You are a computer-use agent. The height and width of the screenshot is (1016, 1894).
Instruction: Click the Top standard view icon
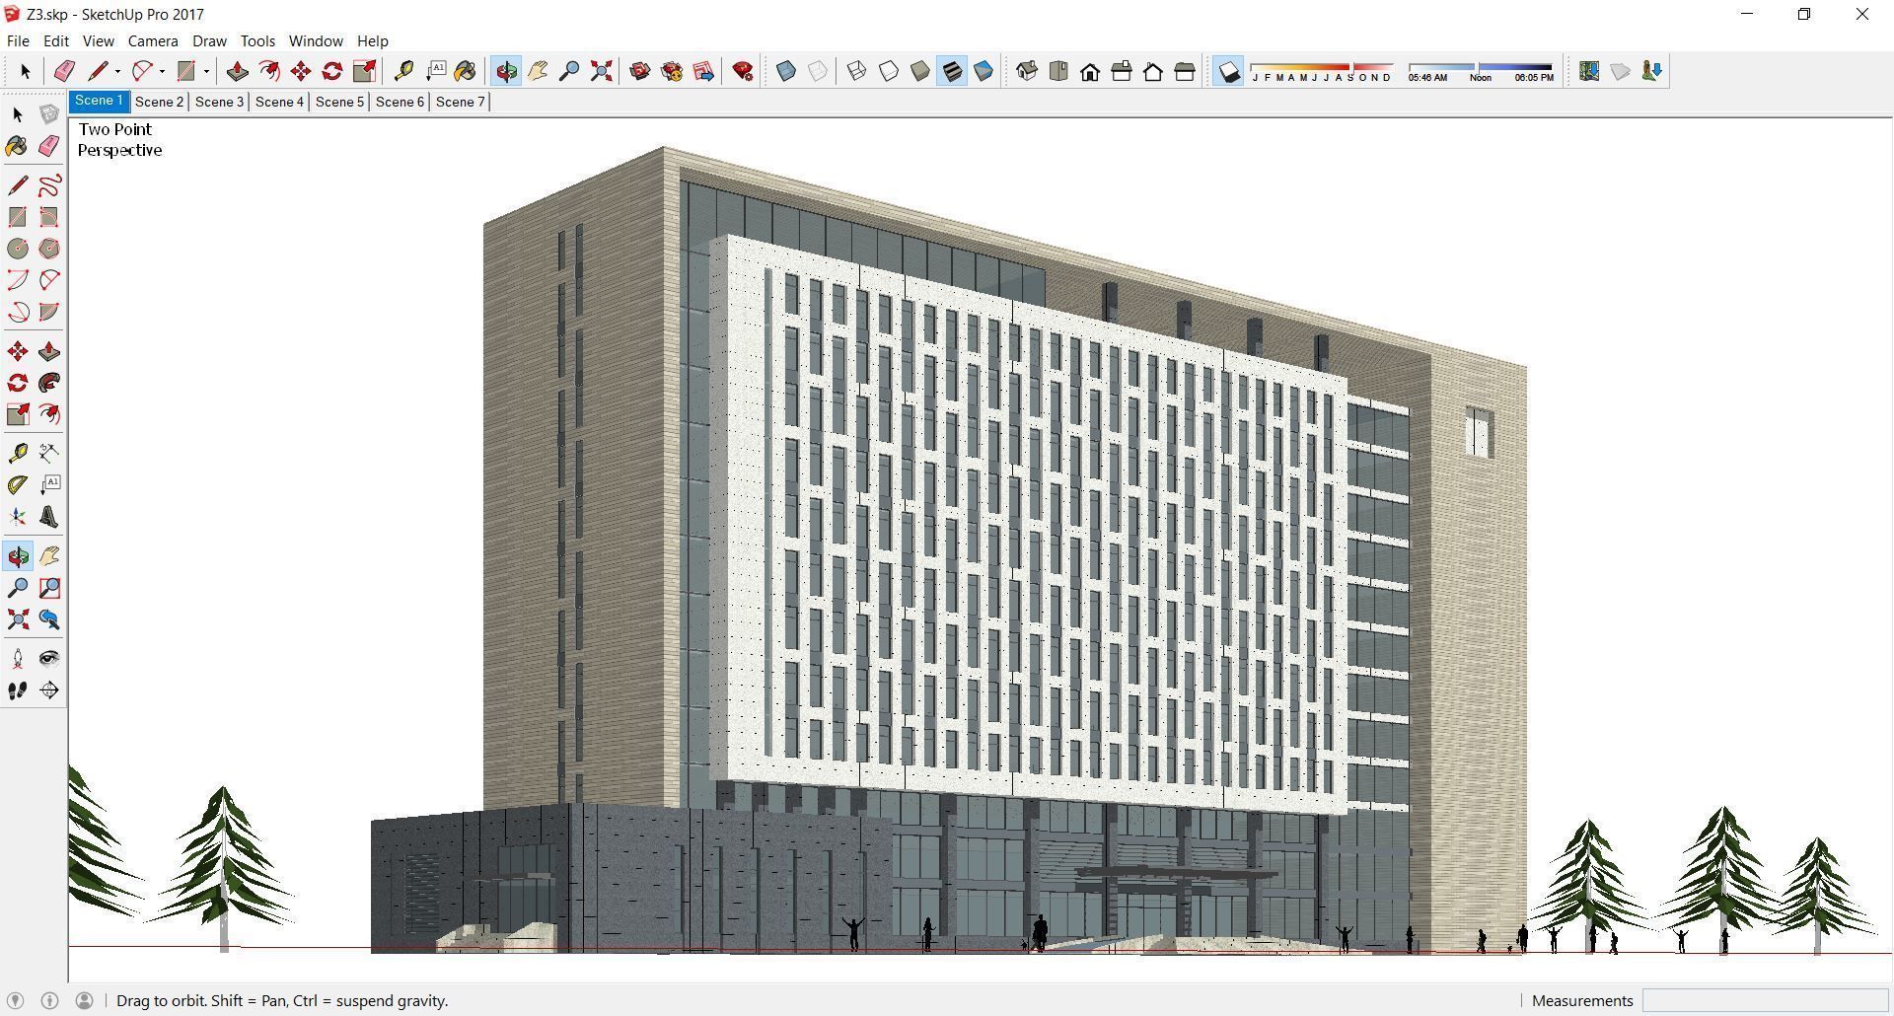click(1058, 71)
